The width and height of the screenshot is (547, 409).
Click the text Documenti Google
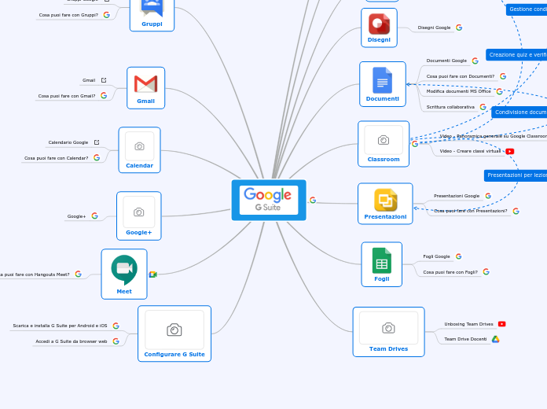(x=446, y=61)
